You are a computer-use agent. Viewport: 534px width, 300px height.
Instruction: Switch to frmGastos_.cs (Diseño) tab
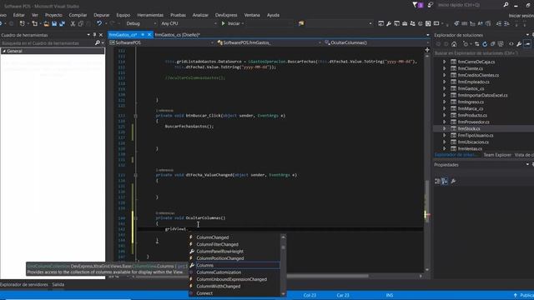pyautogui.click(x=178, y=35)
